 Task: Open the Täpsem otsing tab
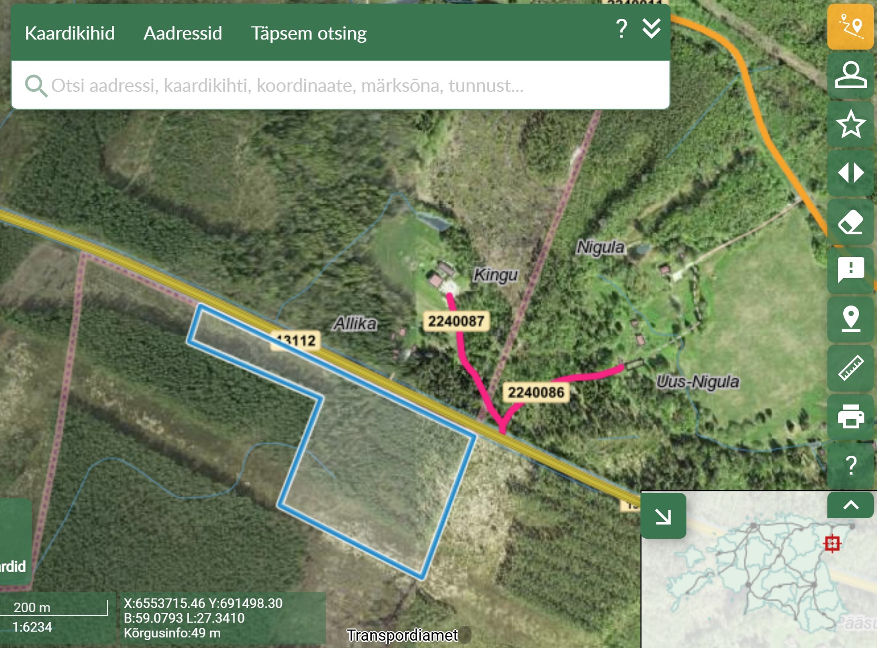click(308, 33)
